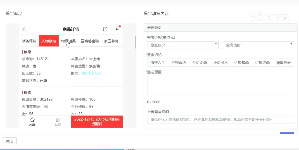The image size is (299, 150).
Task: Click the text 仙玉数: 38
Action: tap(31, 73)
